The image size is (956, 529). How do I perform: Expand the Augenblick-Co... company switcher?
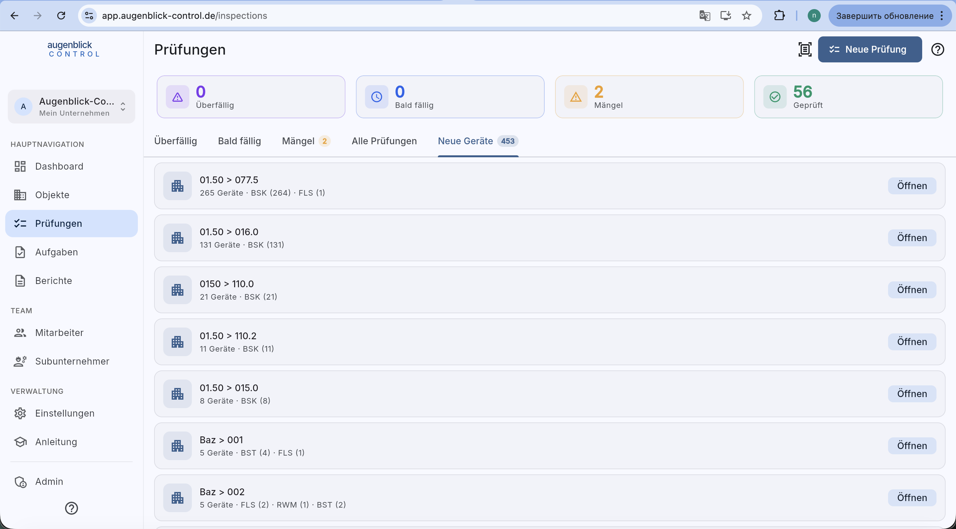coord(71,107)
